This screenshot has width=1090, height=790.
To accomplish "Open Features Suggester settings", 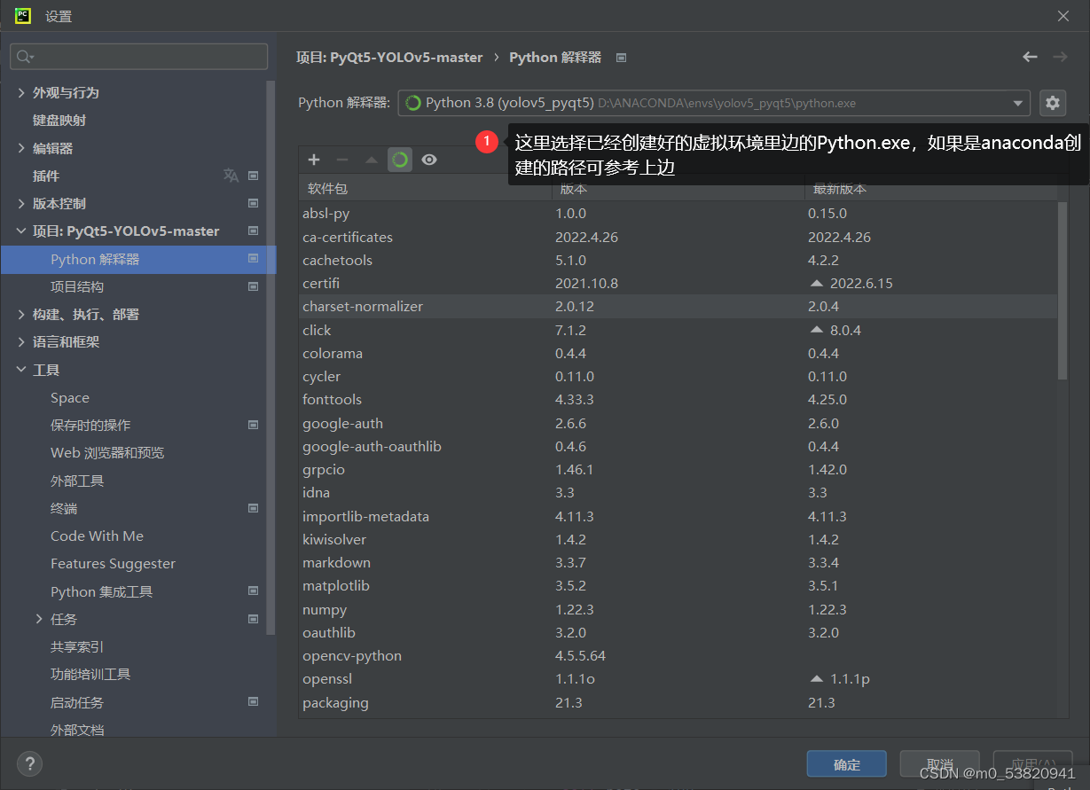I will tap(113, 563).
